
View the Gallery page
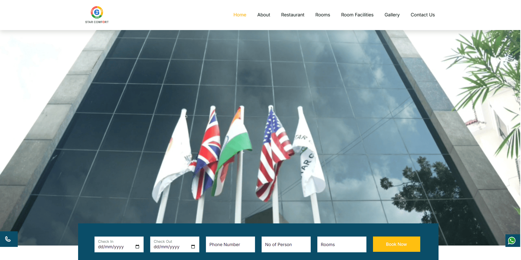click(392, 15)
